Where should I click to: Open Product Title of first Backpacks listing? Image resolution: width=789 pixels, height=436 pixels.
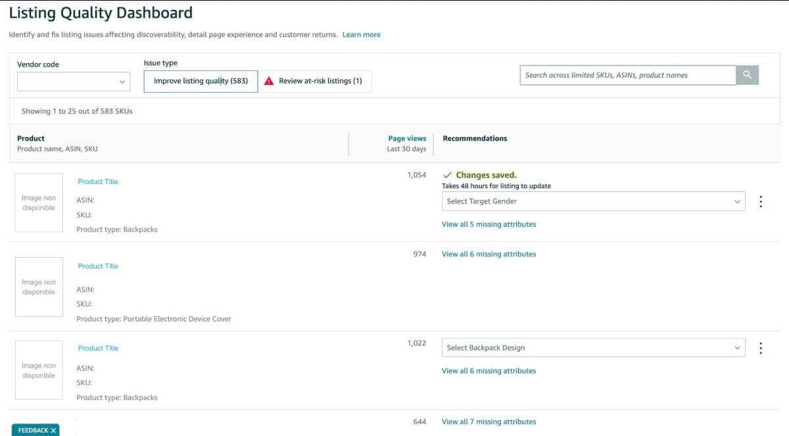98,182
